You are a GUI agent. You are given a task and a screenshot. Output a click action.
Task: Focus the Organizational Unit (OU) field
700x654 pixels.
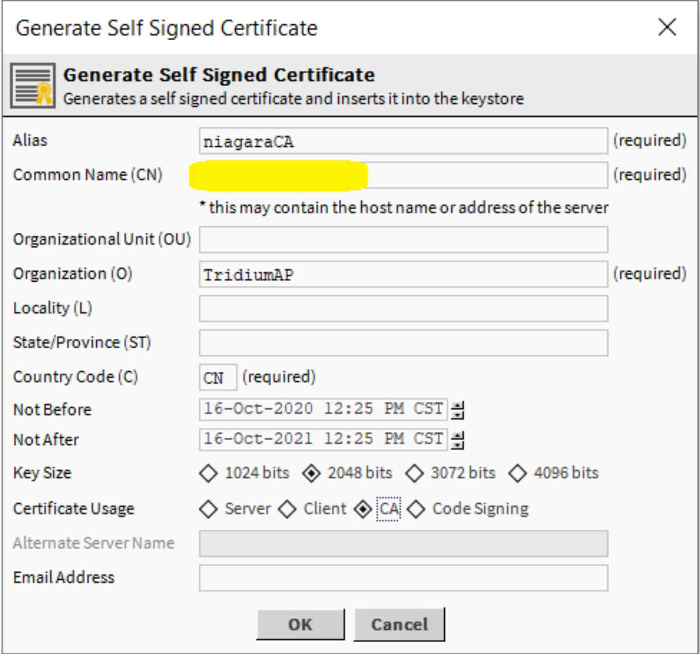(403, 240)
